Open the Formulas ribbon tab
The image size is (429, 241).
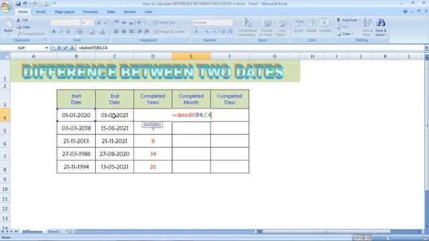click(x=90, y=12)
